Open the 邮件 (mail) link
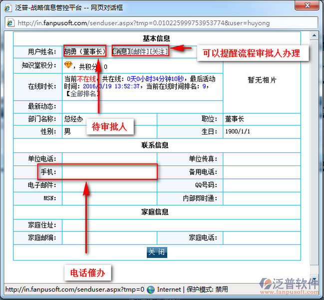The image size is (324, 300). [x=140, y=51]
